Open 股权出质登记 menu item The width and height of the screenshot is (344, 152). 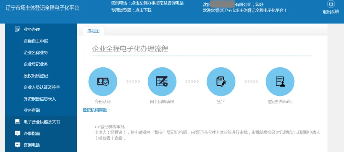tap(36, 76)
